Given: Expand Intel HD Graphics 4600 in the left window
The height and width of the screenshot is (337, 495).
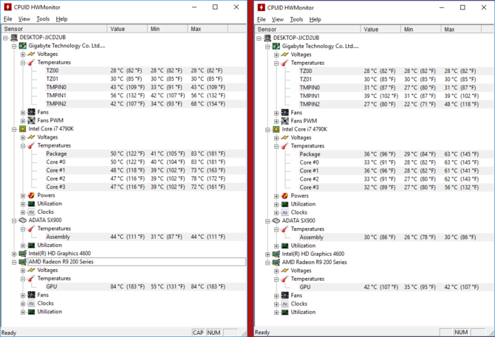Looking at the screenshot, I should pos(14,254).
